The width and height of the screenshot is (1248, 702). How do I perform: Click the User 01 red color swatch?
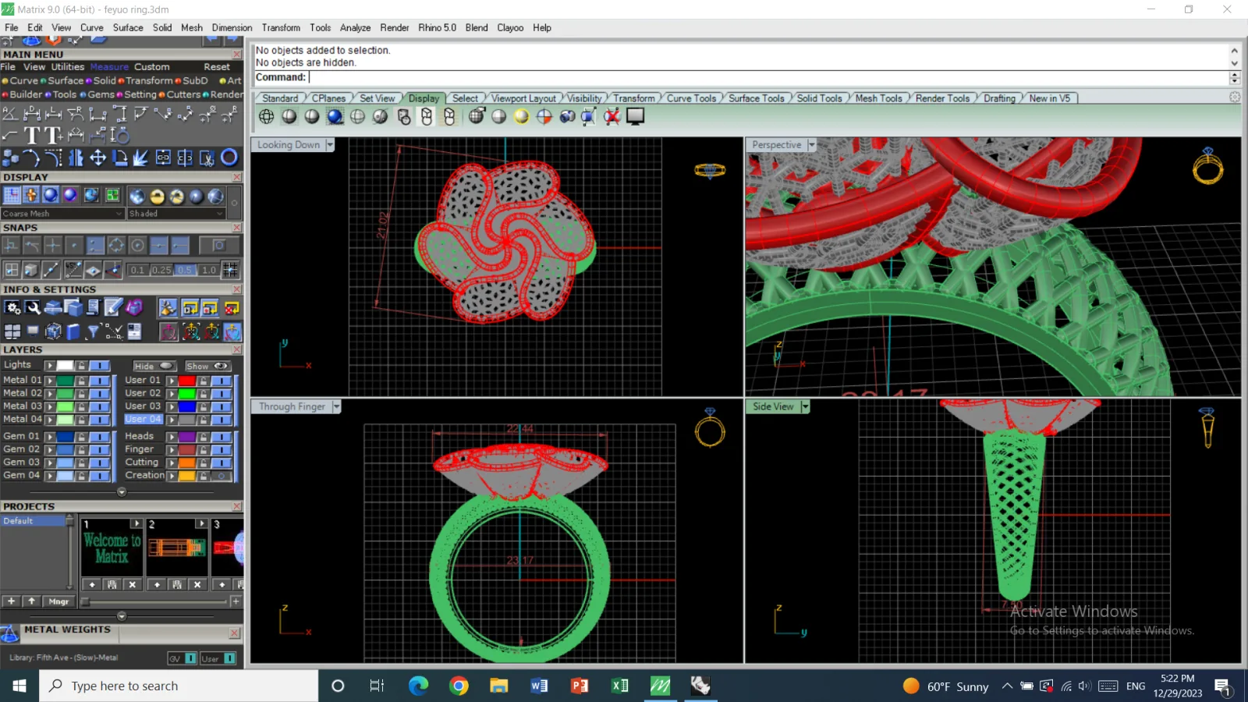tap(186, 381)
